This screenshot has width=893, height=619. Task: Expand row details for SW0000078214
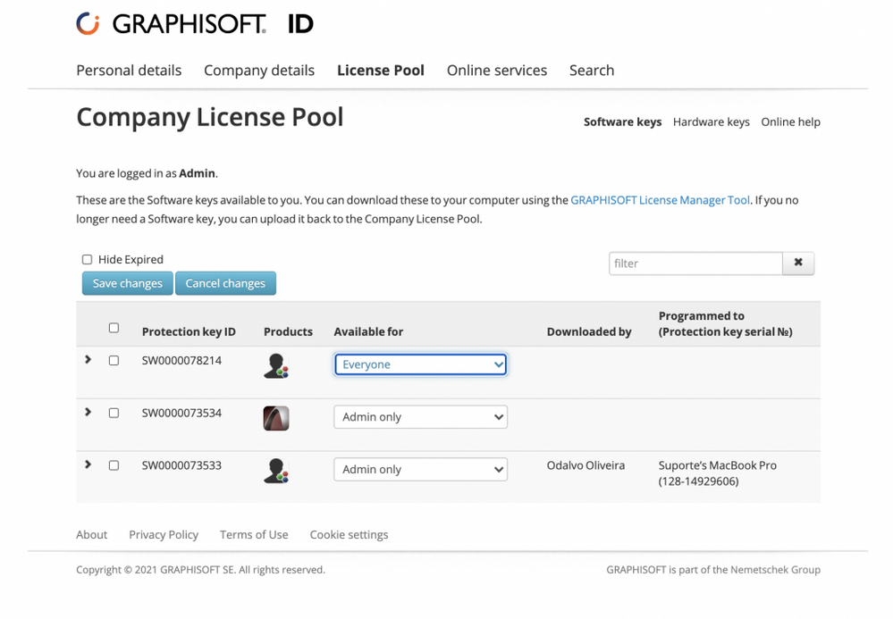point(88,360)
